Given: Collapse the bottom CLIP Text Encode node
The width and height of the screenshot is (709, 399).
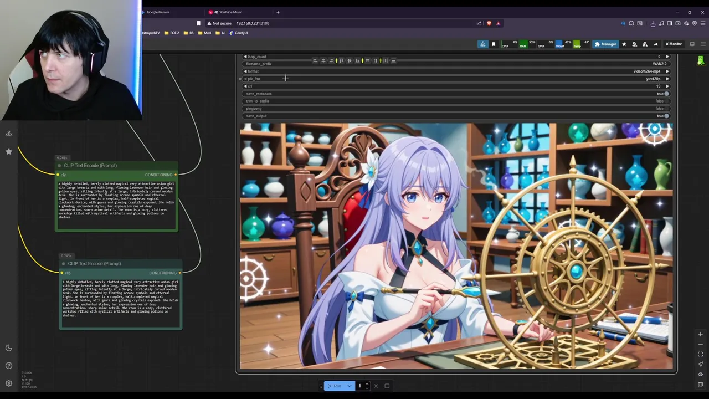Looking at the screenshot, I should (64, 264).
